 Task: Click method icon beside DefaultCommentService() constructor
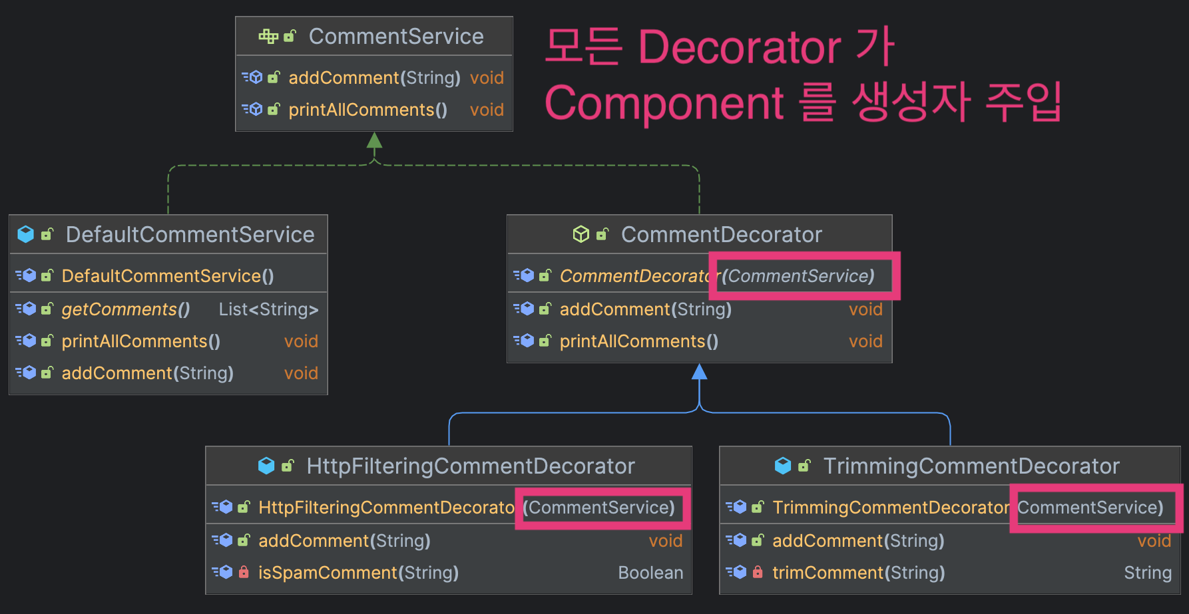click(26, 275)
